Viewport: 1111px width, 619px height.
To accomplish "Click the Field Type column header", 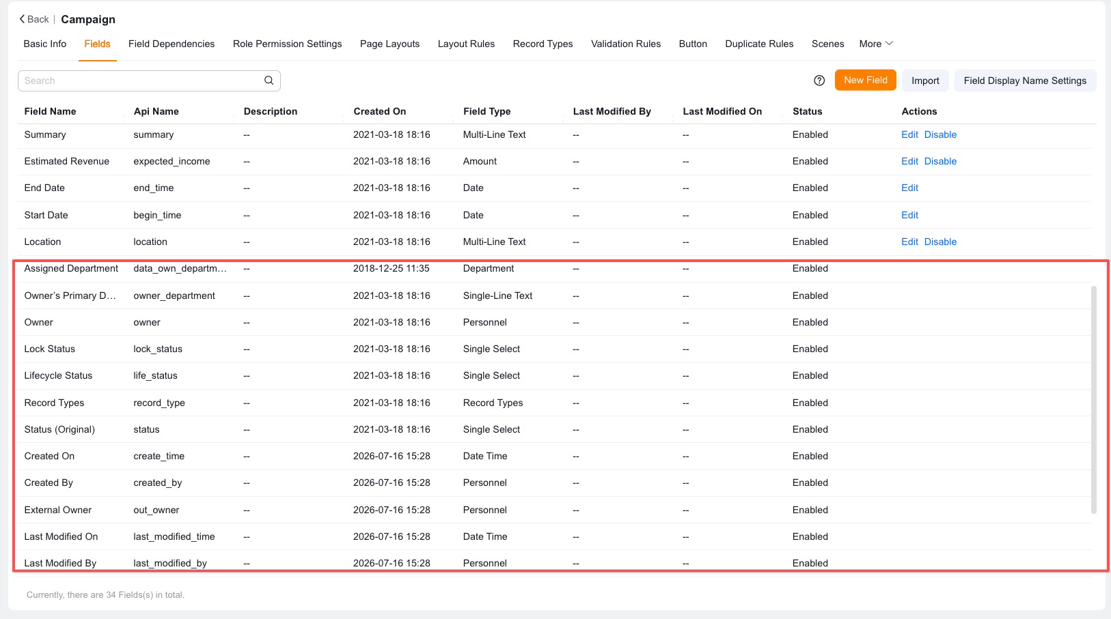I will pyautogui.click(x=487, y=111).
